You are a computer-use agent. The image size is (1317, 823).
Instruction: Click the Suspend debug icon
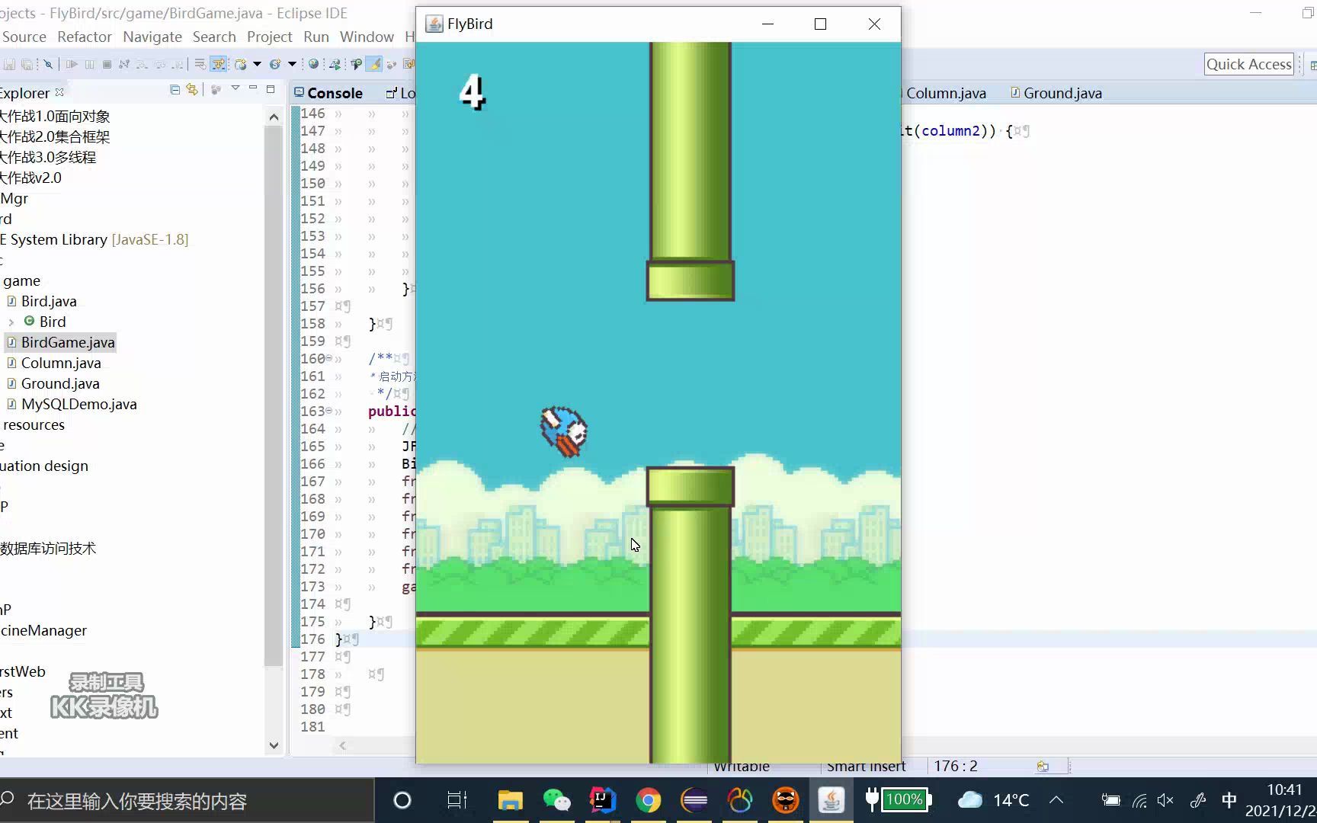[89, 64]
